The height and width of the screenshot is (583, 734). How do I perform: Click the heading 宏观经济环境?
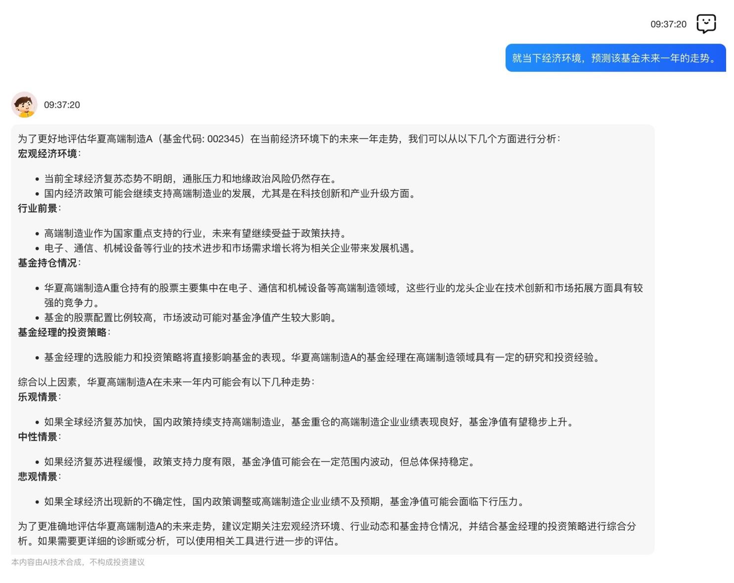pyautogui.click(x=48, y=154)
